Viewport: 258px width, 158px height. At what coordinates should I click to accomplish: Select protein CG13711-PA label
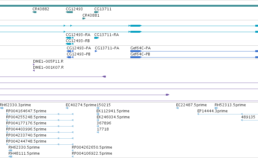pos(107,48)
